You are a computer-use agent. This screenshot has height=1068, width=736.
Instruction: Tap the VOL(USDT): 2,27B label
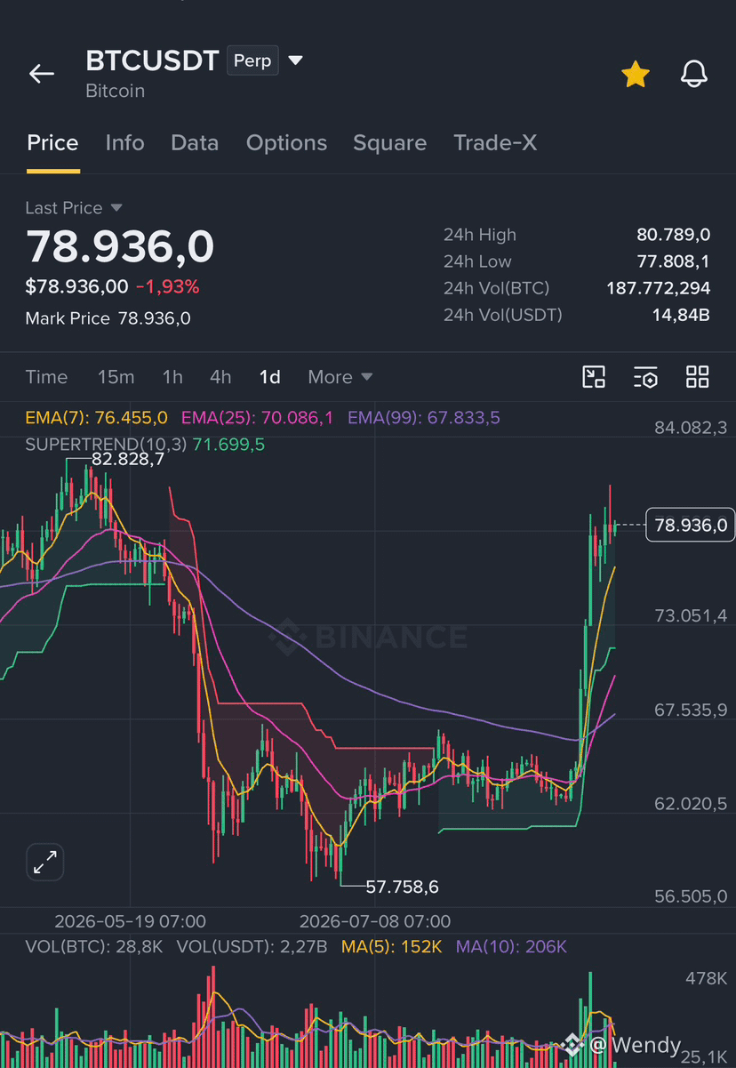click(252, 946)
